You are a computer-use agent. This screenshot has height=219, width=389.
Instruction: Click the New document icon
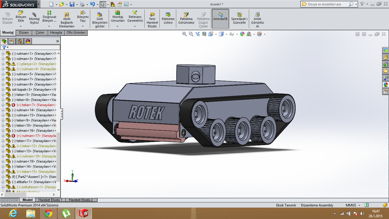pos(51,4)
